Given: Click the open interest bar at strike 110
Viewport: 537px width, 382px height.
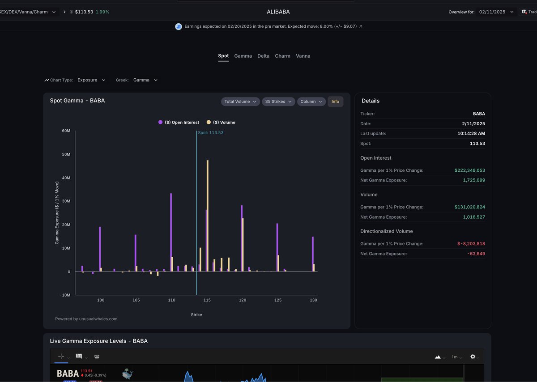Looking at the screenshot, I should (171, 232).
